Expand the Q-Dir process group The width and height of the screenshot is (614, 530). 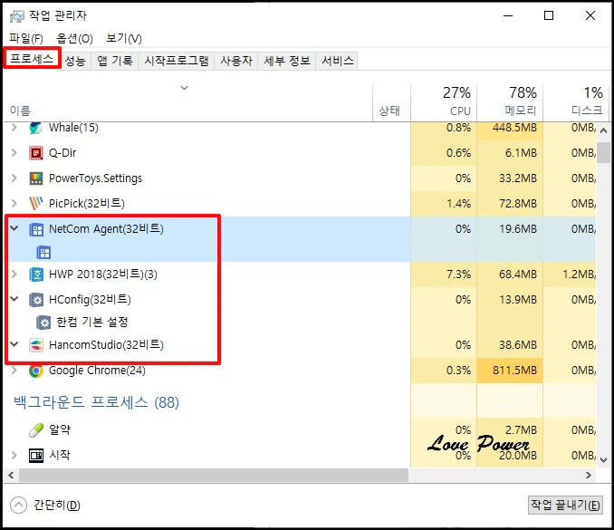pos(14,153)
